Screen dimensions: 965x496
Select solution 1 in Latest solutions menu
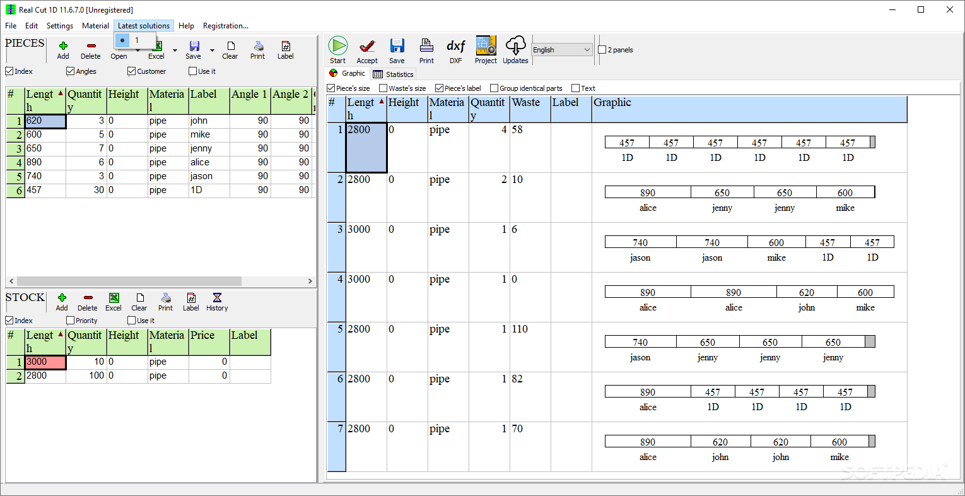click(x=135, y=40)
